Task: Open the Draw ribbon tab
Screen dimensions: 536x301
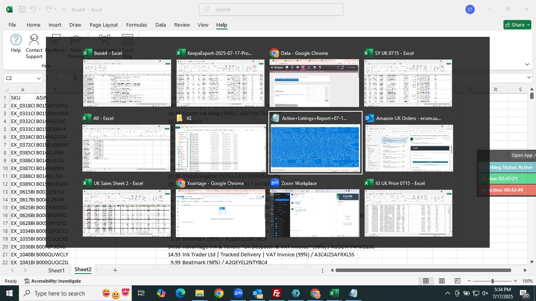Action: (x=75, y=25)
